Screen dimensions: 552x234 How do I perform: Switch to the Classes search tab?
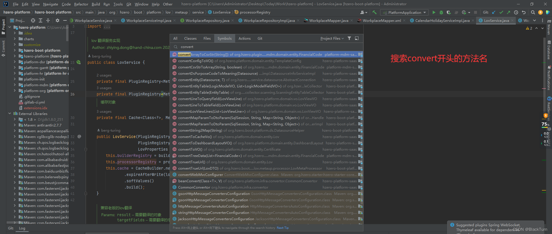coord(190,38)
